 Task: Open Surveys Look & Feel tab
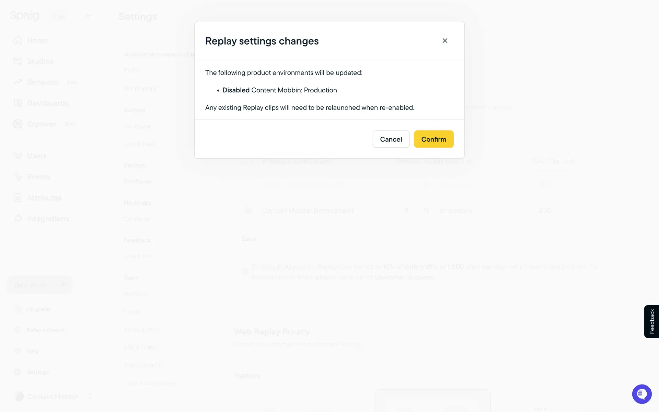[x=139, y=144]
